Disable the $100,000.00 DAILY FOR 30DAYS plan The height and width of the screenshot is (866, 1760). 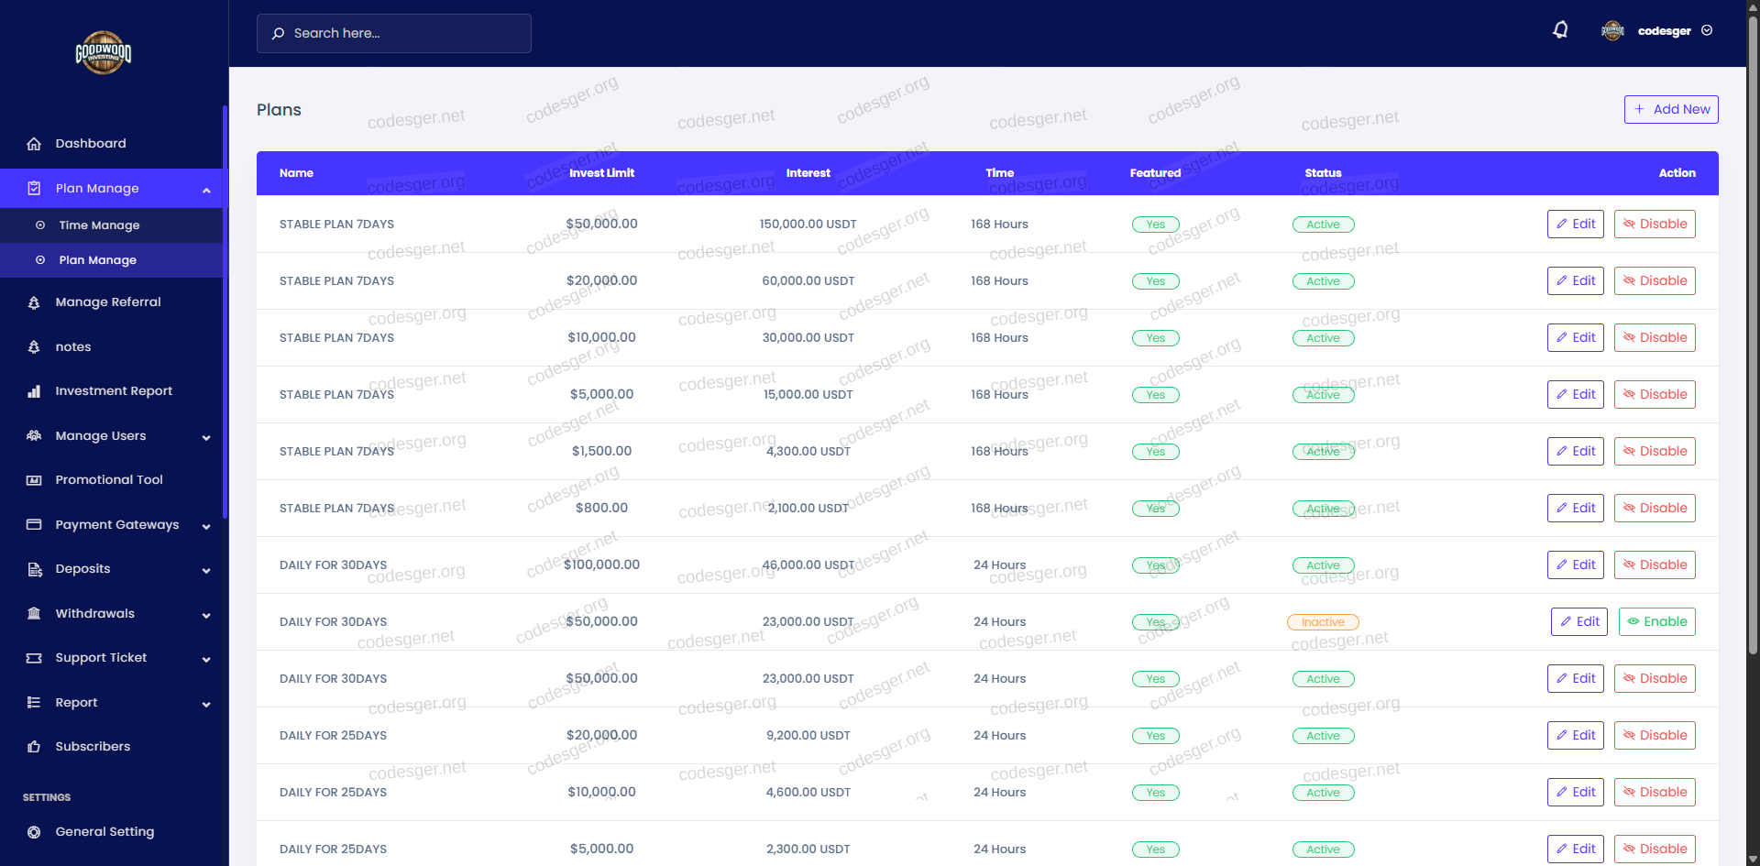[x=1654, y=565]
